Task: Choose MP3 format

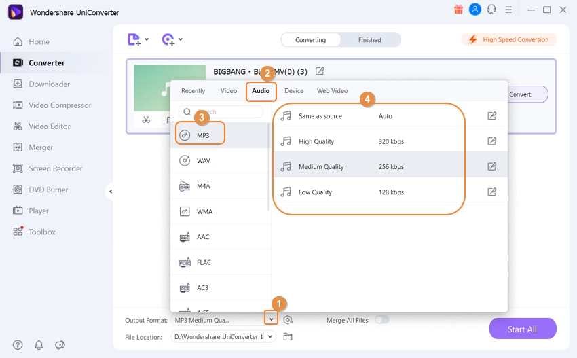Action: [220, 135]
